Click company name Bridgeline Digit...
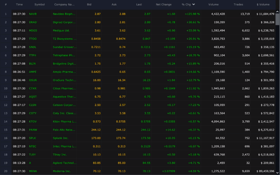The width and height of the screenshot is (280, 175). coord(65,63)
